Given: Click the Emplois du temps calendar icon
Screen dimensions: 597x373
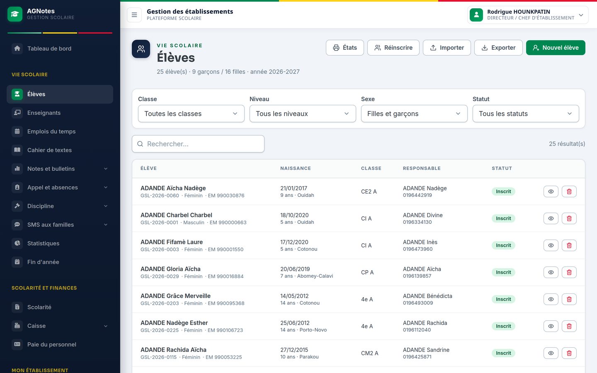Looking at the screenshot, I should pyautogui.click(x=17, y=131).
